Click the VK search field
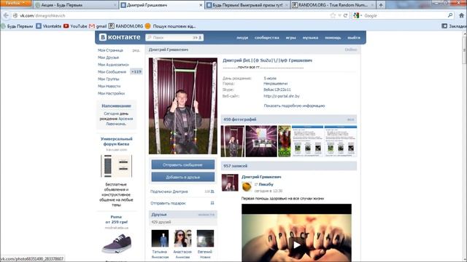This screenshot has height=262, width=467. tap(174, 37)
